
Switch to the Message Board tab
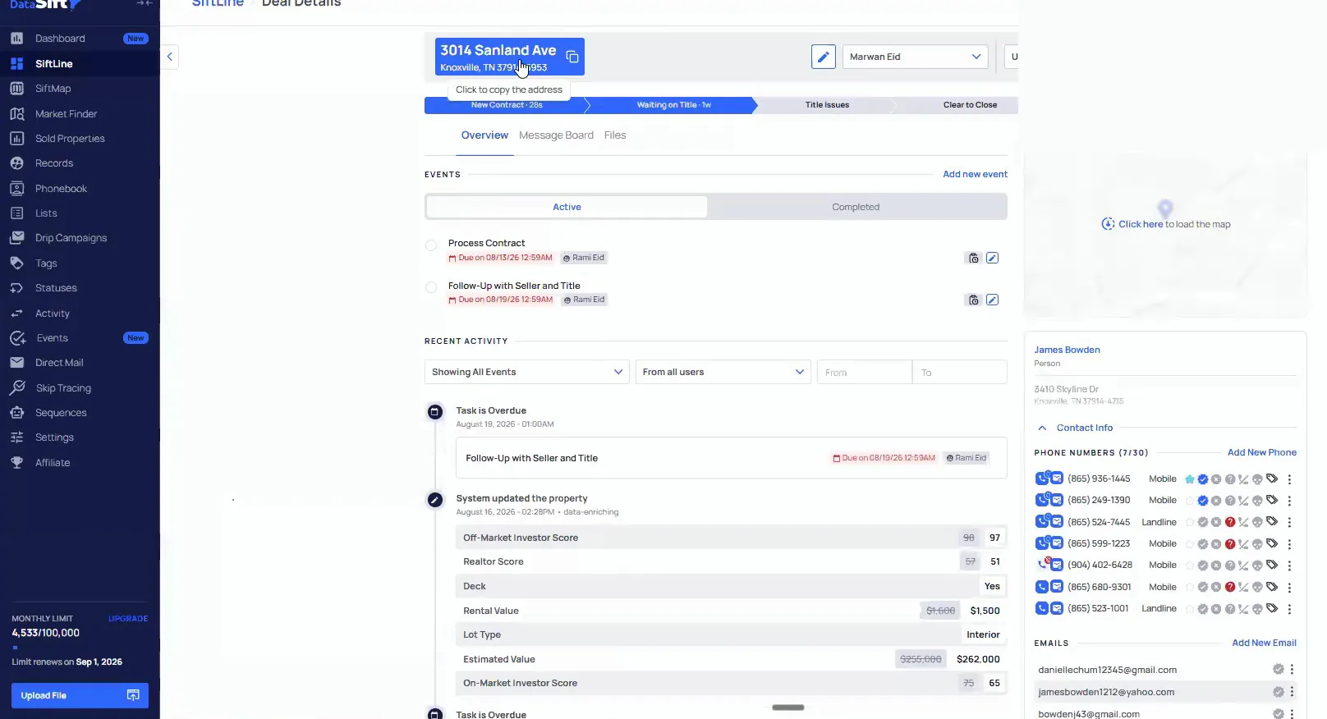(x=556, y=135)
